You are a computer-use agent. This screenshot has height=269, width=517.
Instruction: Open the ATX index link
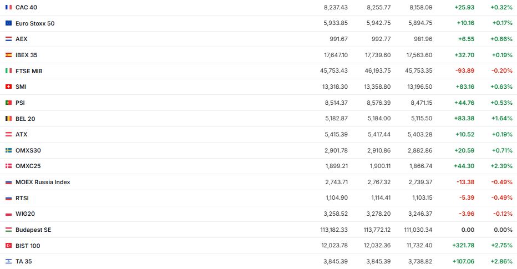pyautogui.click(x=21, y=134)
